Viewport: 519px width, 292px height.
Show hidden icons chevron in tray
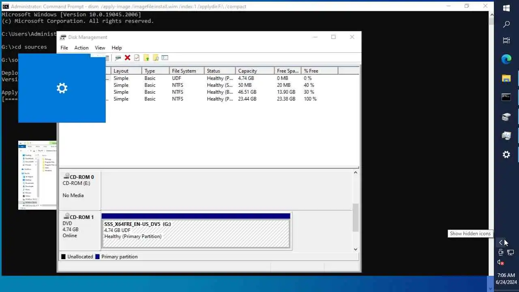[x=501, y=243]
